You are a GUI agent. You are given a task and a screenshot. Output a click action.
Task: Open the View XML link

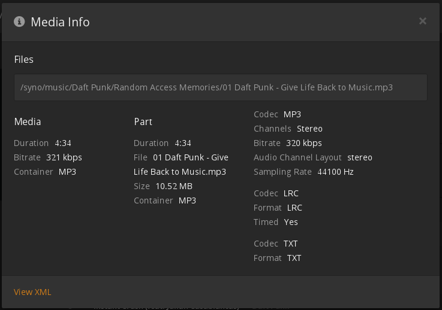32,292
